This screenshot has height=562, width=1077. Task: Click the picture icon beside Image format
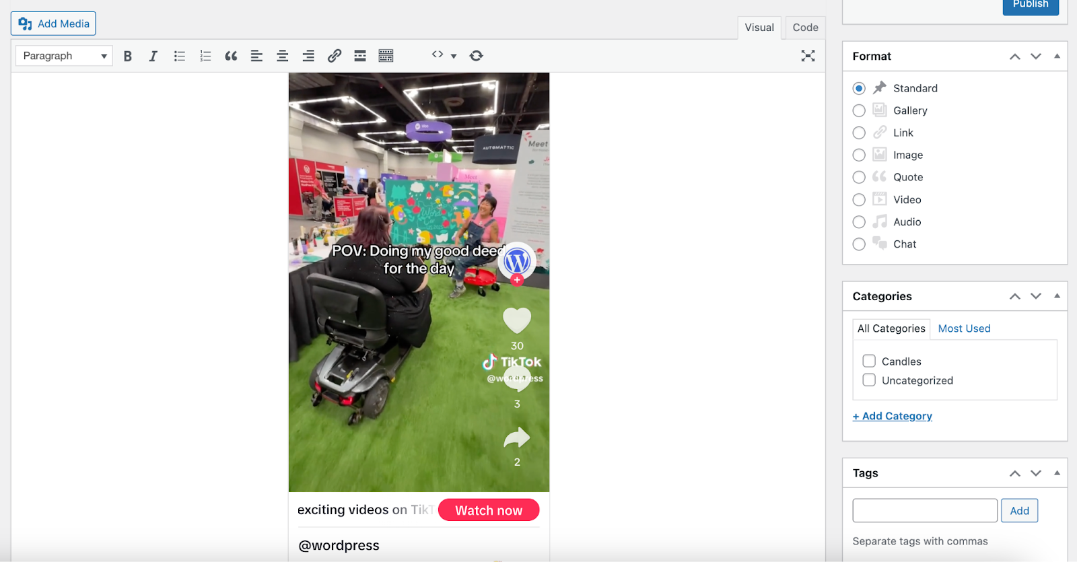coord(880,154)
